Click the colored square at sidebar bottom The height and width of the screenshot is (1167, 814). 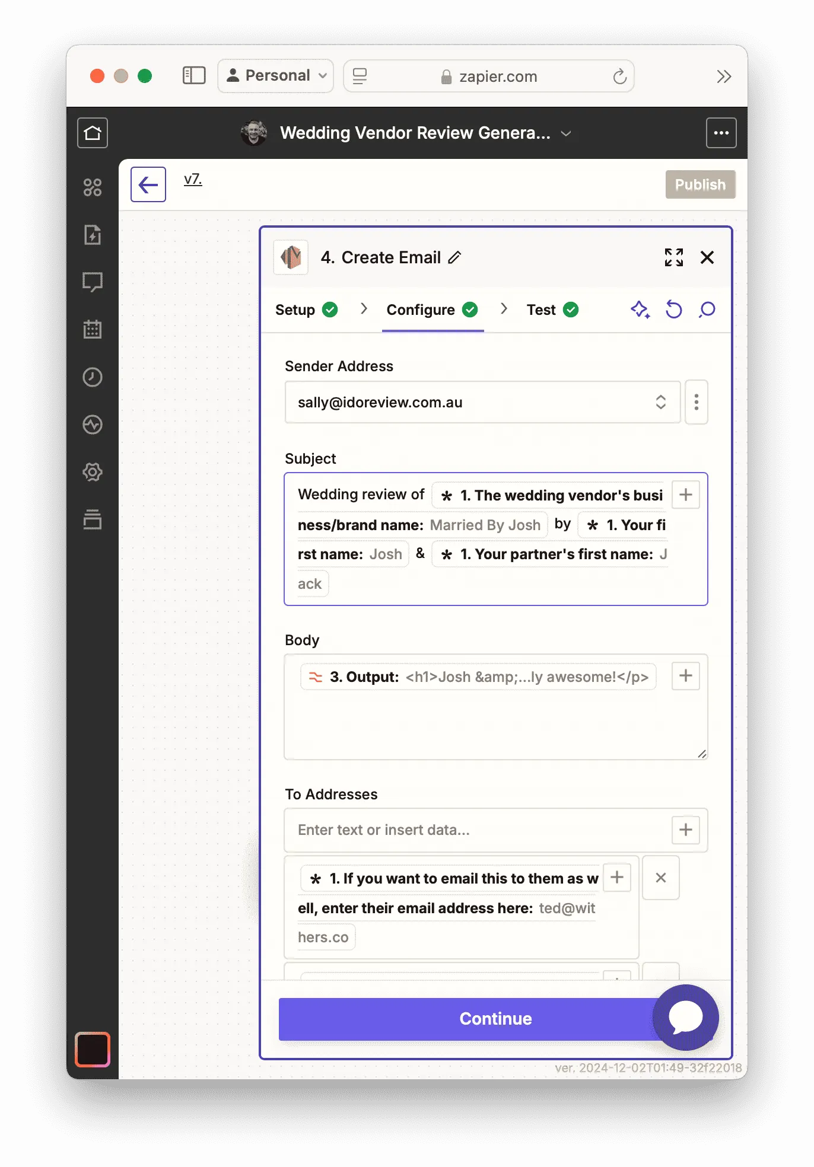pyautogui.click(x=93, y=1049)
